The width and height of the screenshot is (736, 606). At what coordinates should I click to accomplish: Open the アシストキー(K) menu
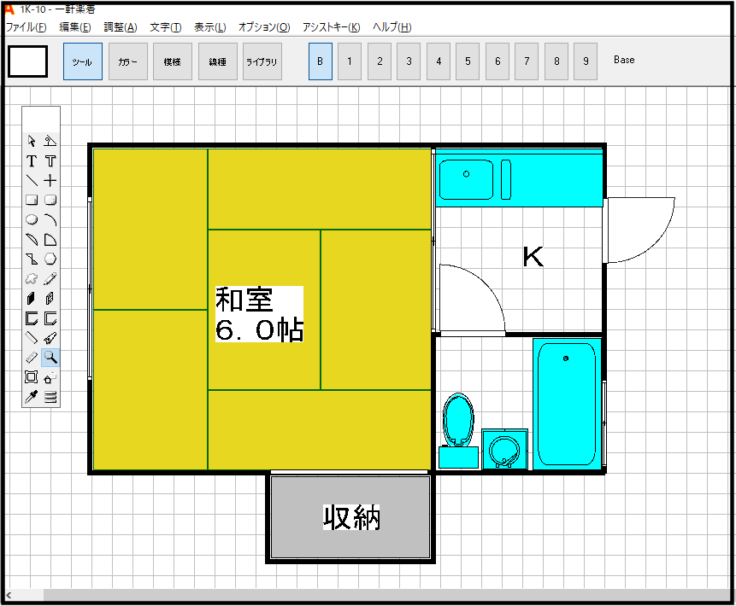332,27
